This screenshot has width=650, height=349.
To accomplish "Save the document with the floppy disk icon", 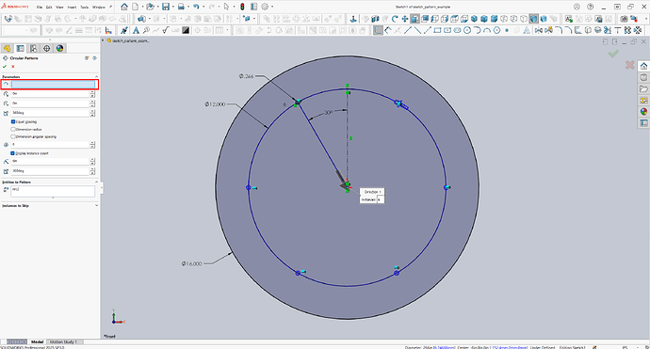I will point(166,7).
